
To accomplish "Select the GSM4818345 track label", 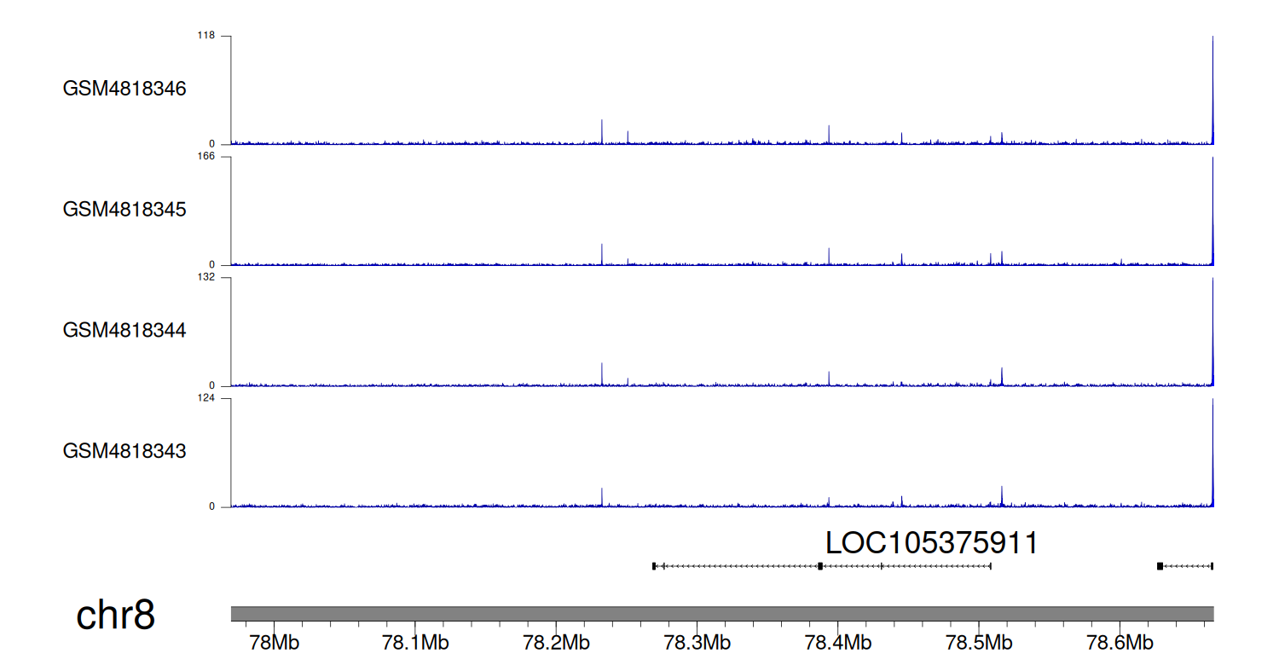I will coord(124,209).
